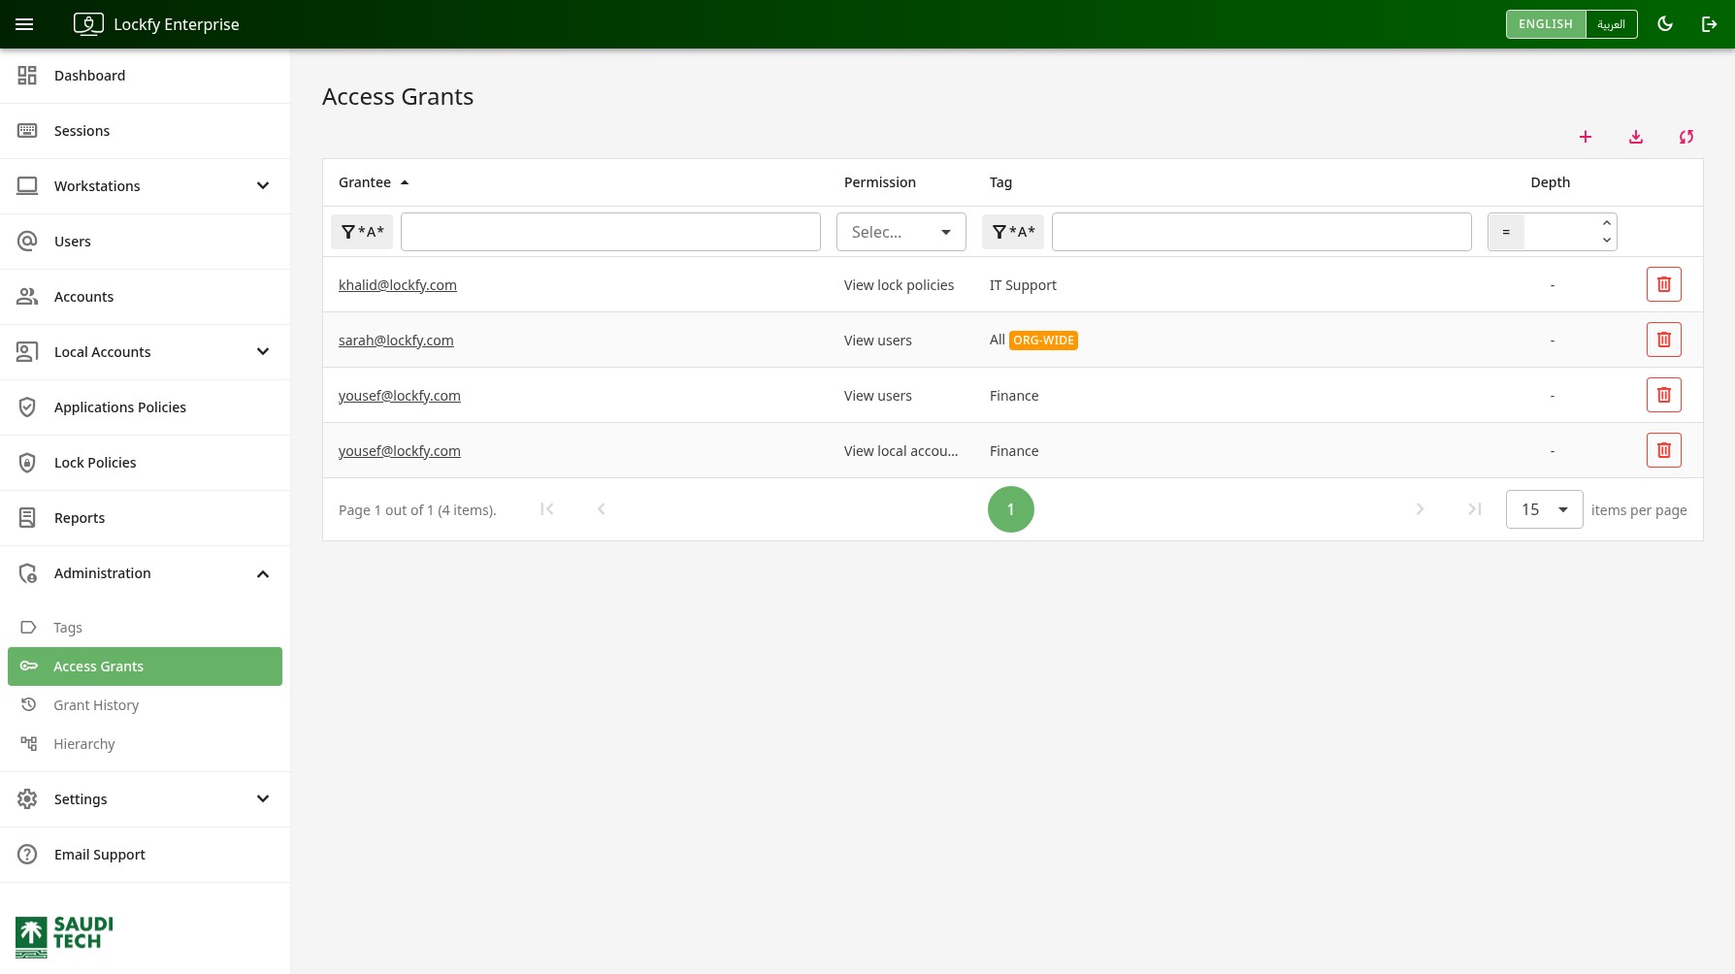Screen dimensions: 1735x974
Task: Open Tag column filter type button
Action: 1013,232
